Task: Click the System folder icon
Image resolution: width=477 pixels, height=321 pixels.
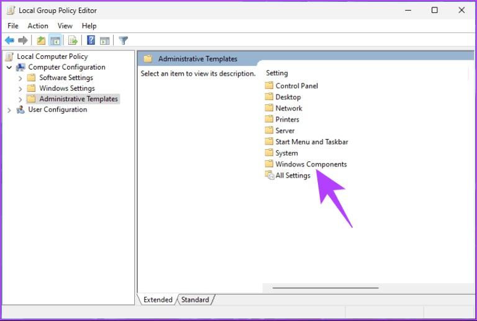Action: click(x=269, y=153)
